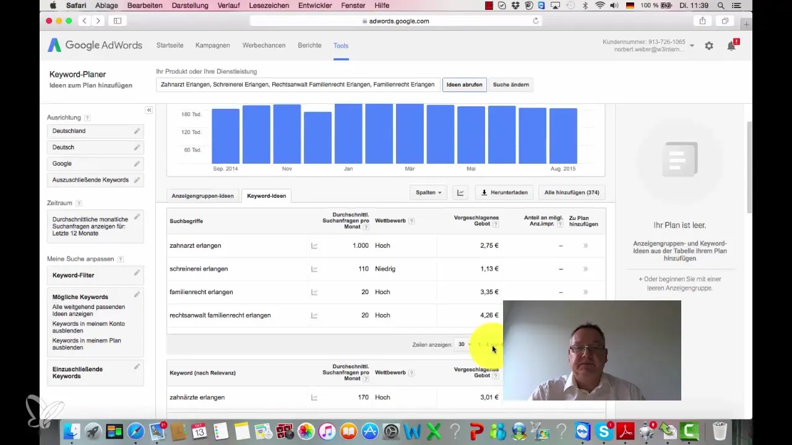The height and width of the screenshot is (445, 792).
Task: Show trend chart for zahnärzte erlangen
Action: click(314, 397)
